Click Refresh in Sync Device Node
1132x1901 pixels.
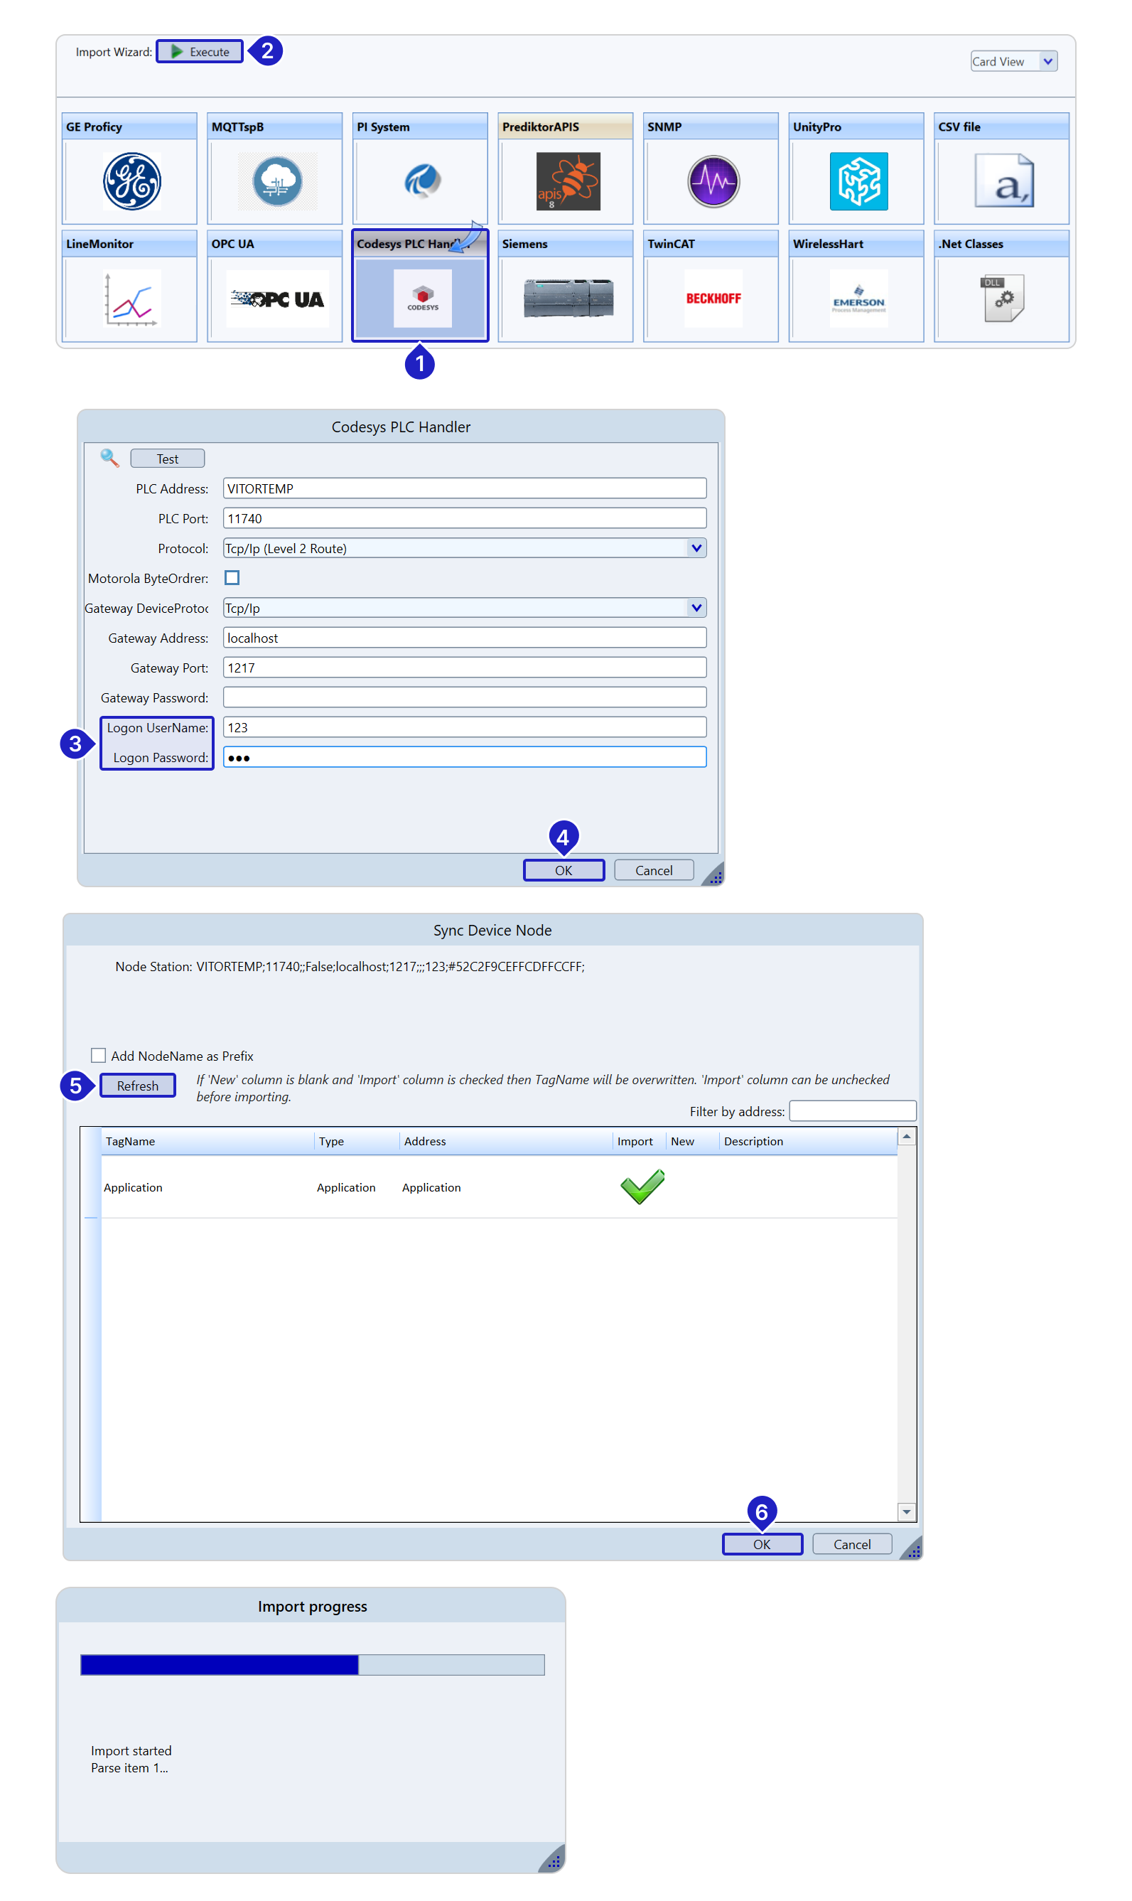tap(137, 1085)
